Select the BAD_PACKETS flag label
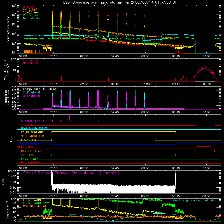Image resolution: width=224 pixels, height=224 pixels. pyautogui.click(x=31, y=162)
